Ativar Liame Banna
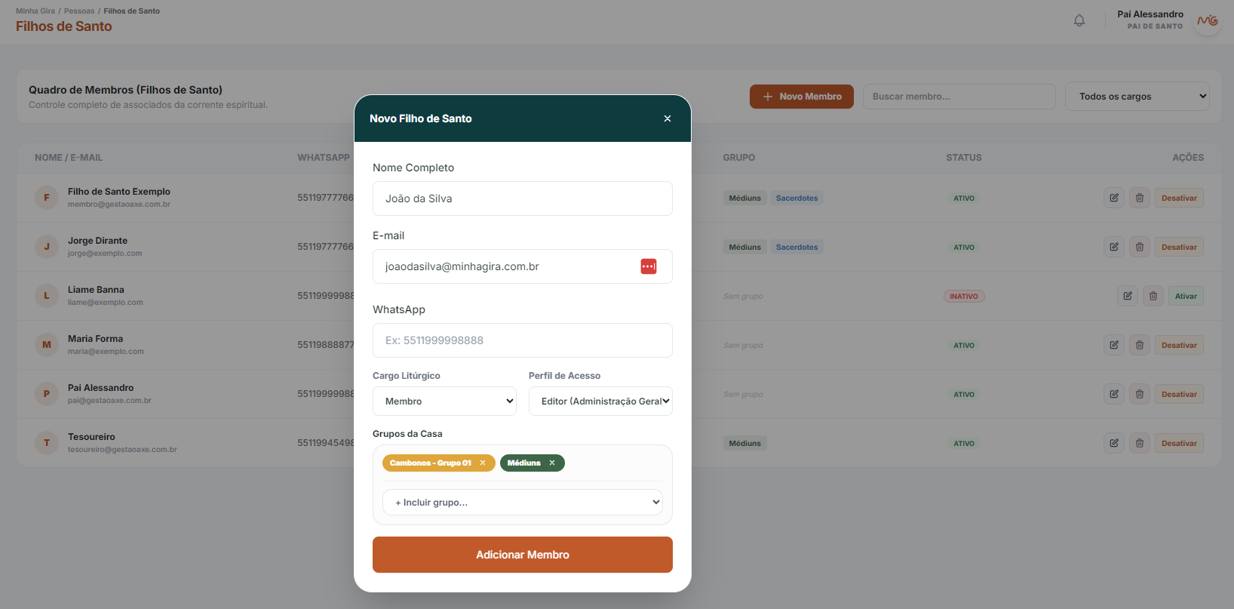Viewport: 1234px width, 609px height. [x=1186, y=296]
